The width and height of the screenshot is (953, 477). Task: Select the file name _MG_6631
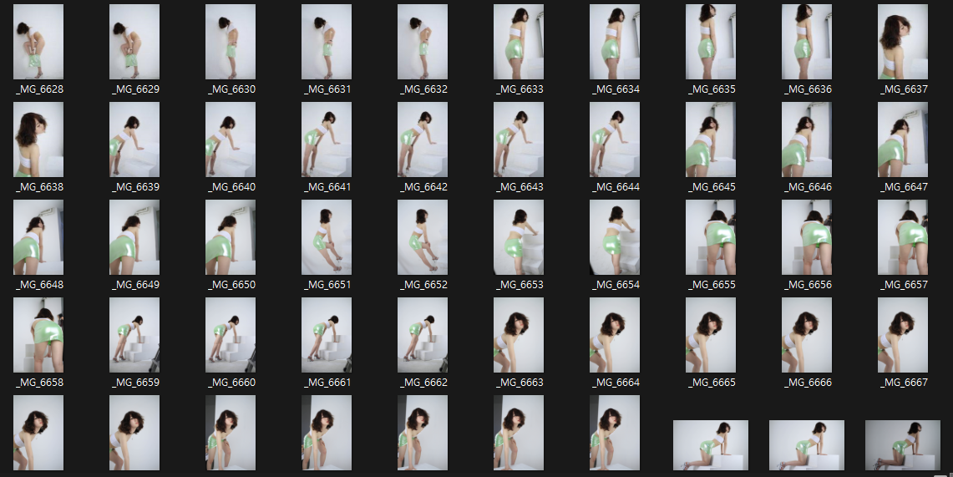point(327,89)
